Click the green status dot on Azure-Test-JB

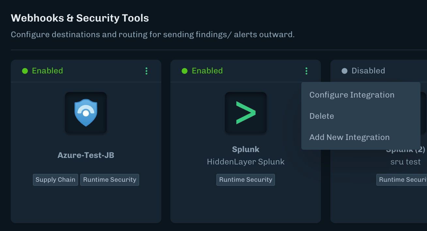(x=25, y=71)
